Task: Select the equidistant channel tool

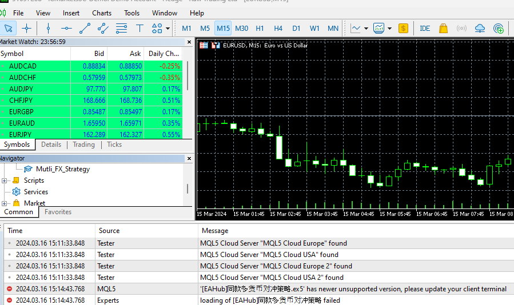Action: 103,29
